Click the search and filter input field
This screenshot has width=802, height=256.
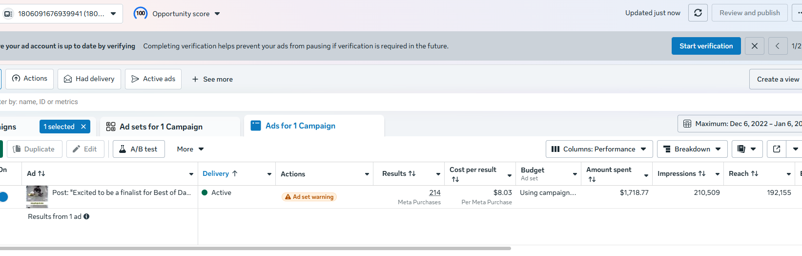point(195,102)
